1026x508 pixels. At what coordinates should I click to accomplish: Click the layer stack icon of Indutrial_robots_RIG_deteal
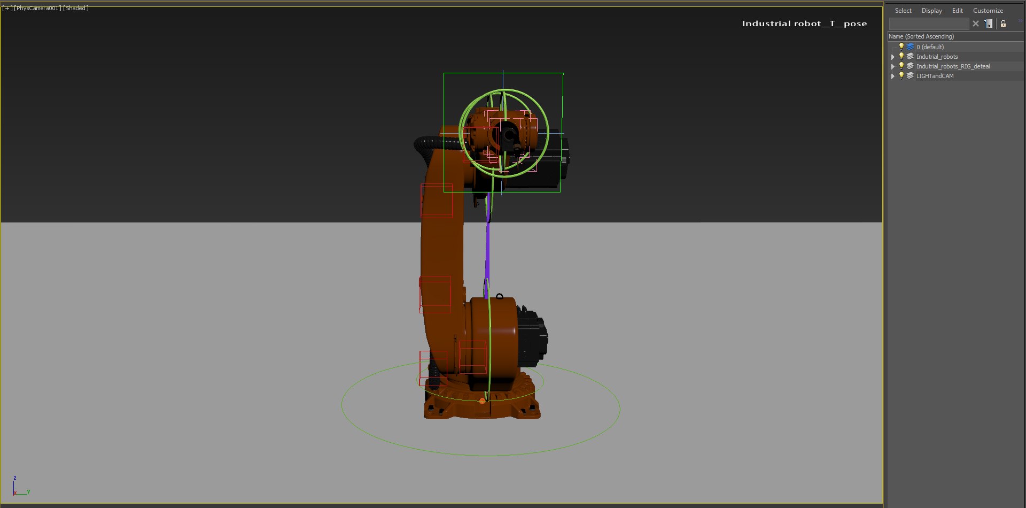910,66
